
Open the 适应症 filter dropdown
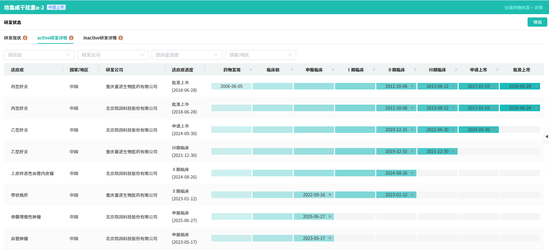click(39, 55)
